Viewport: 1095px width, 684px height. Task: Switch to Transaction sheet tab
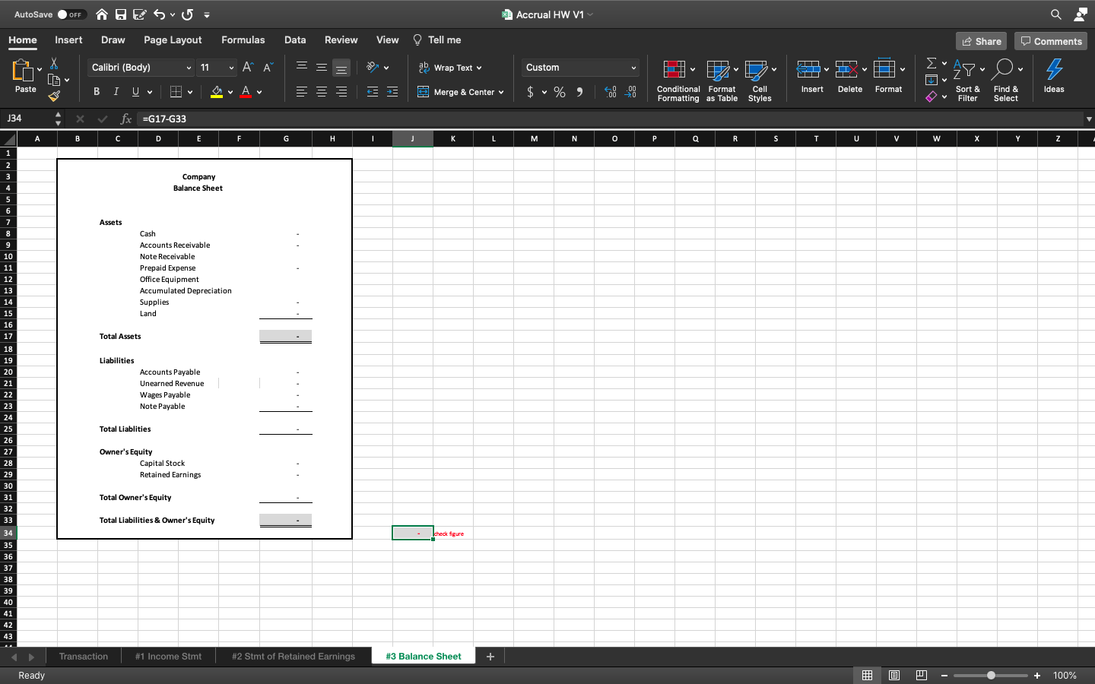point(84,656)
